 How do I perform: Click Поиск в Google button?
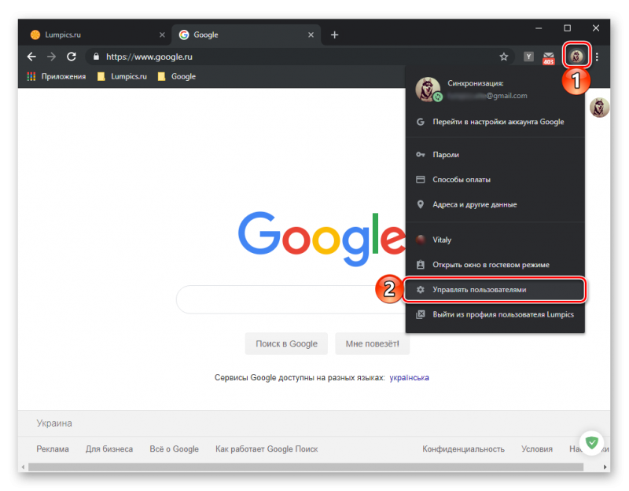click(286, 343)
